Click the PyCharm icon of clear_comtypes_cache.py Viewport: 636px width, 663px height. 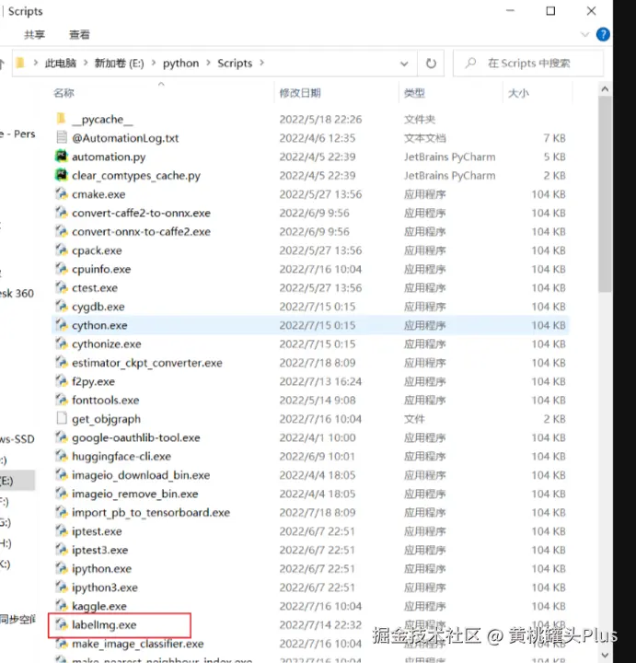(62, 175)
